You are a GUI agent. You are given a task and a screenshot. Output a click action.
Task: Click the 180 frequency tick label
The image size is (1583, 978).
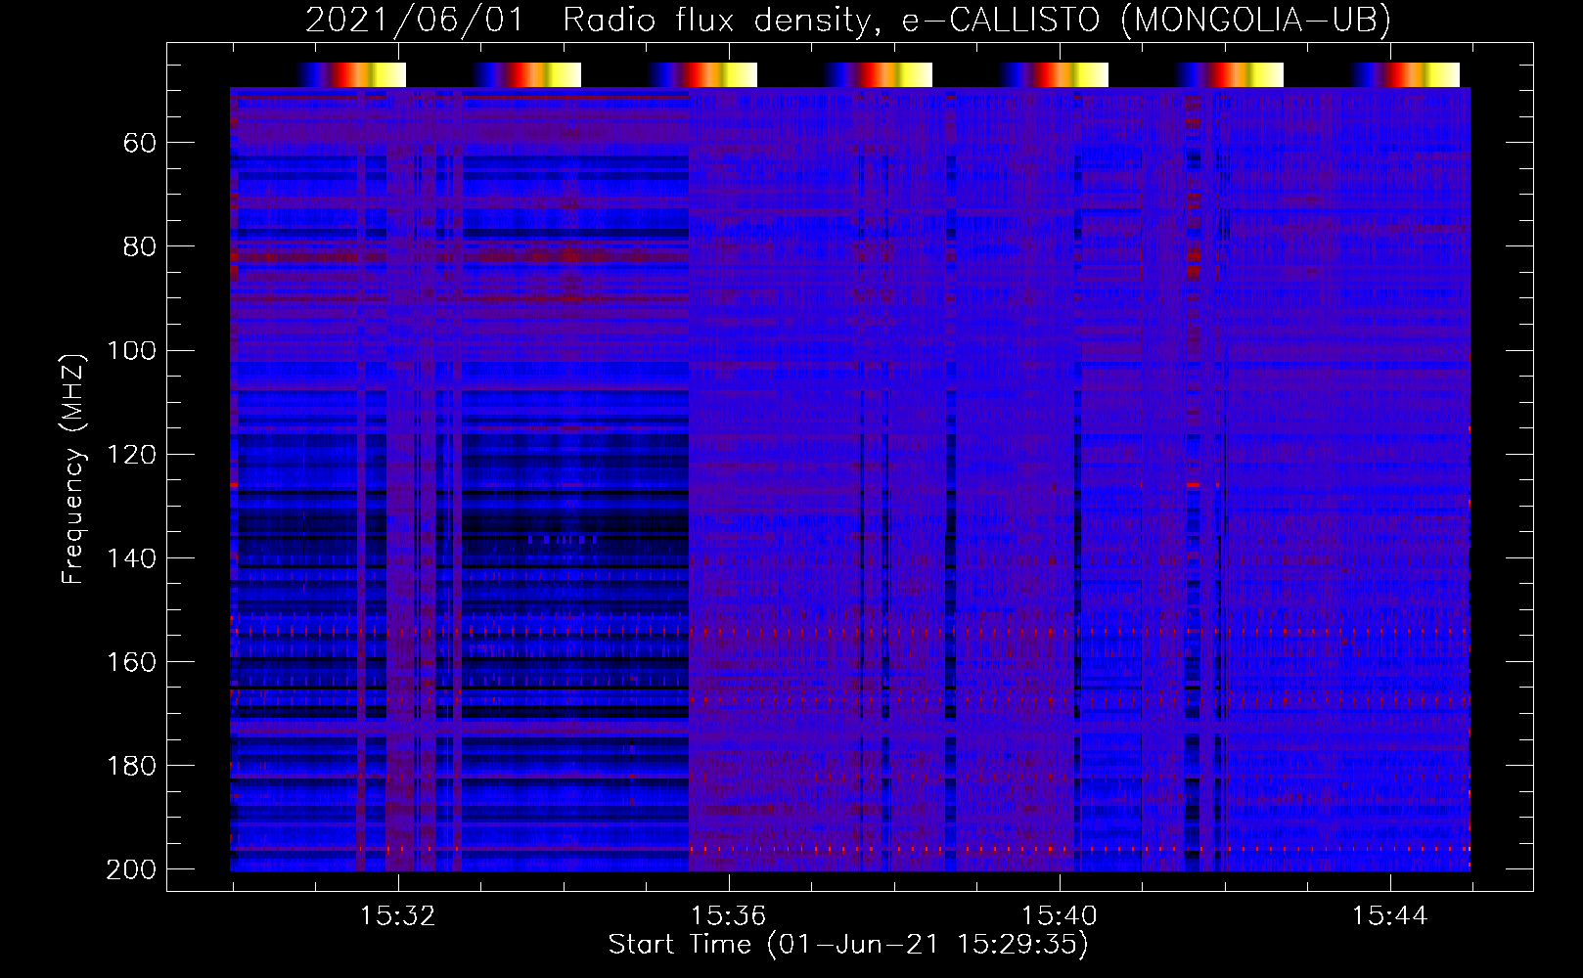click(131, 766)
